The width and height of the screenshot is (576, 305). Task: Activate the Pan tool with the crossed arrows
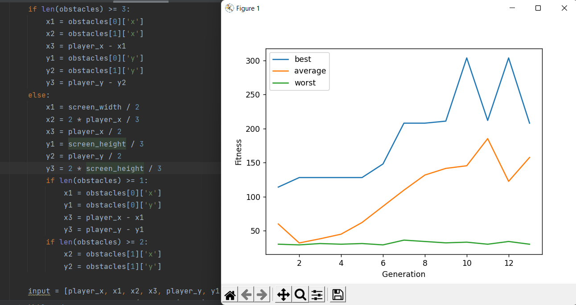[x=283, y=294]
